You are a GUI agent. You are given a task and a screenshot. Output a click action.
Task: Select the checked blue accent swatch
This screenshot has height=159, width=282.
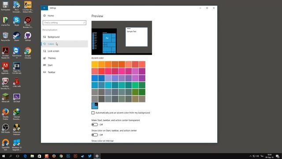click(x=95, y=106)
